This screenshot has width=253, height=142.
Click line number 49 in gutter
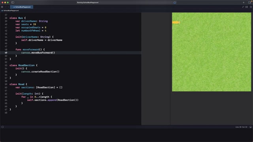[x=6, y=52]
